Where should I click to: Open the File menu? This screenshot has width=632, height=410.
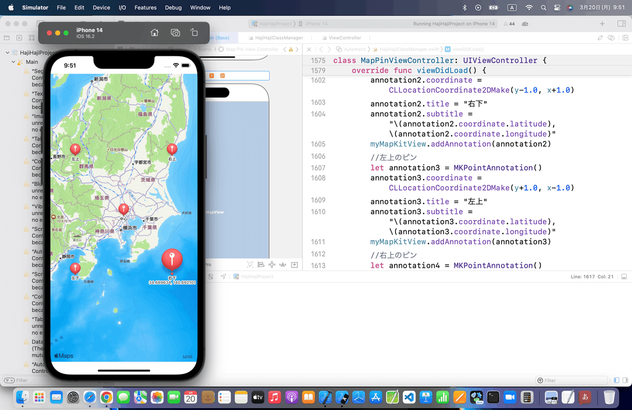click(x=61, y=7)
